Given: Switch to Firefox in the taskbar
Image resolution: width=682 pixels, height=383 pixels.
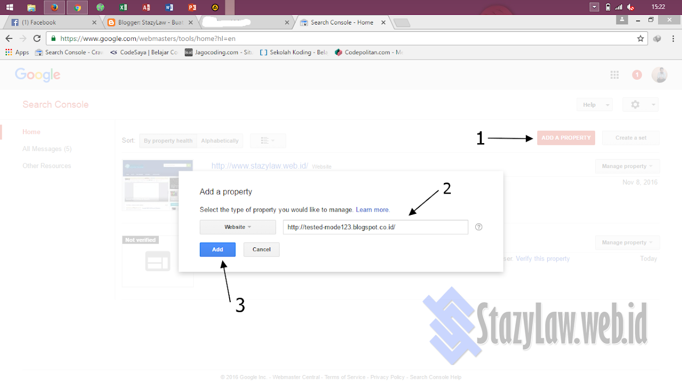Looking at the screenshot, I should [54, 7].
